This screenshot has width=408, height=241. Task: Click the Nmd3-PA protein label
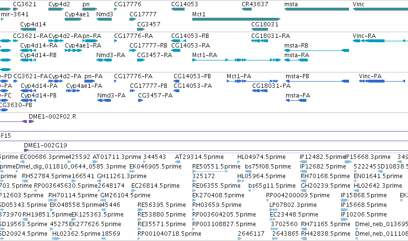tap(111, 96)
